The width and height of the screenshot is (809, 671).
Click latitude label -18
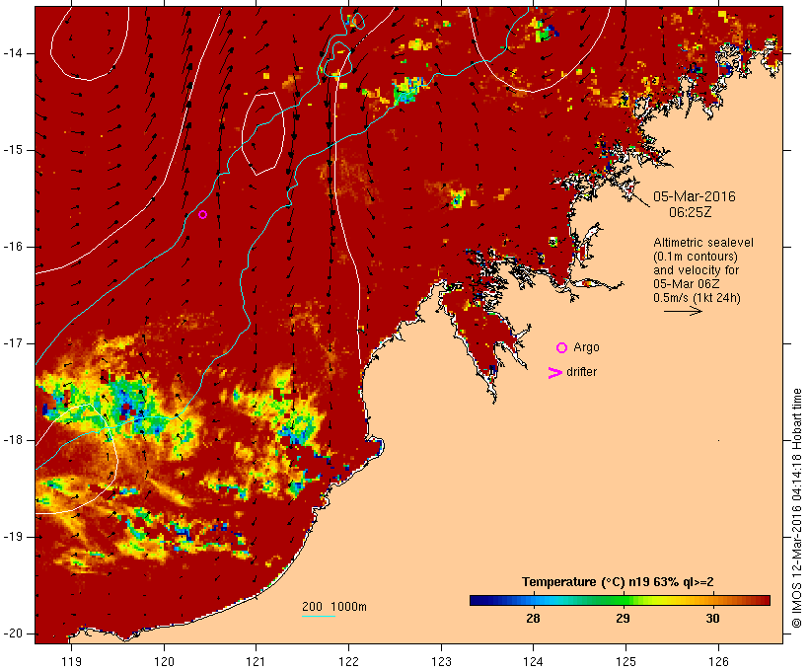point(12,440)
